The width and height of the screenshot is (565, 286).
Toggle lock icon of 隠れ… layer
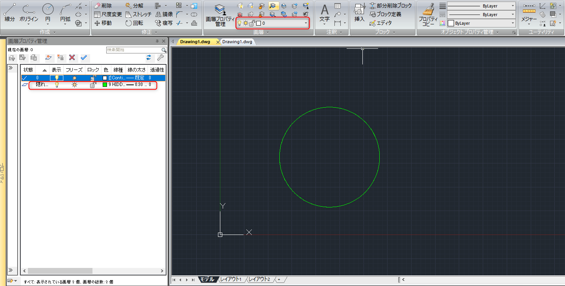click(x=93, y=84)
